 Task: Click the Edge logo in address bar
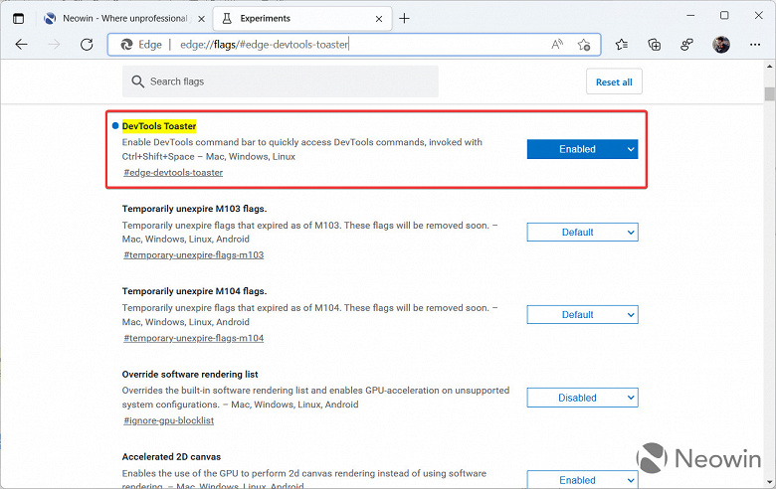(x=126, y=45)
